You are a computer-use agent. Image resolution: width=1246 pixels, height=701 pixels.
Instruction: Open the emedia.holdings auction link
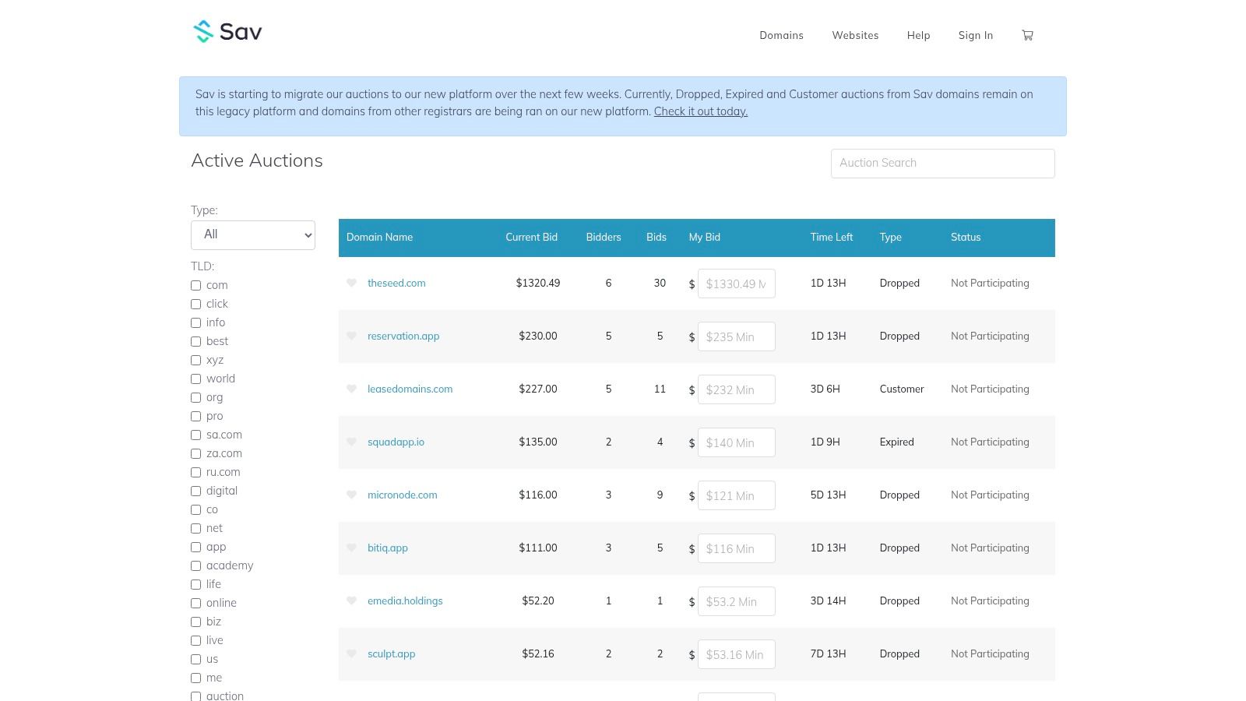pos(405,601)
